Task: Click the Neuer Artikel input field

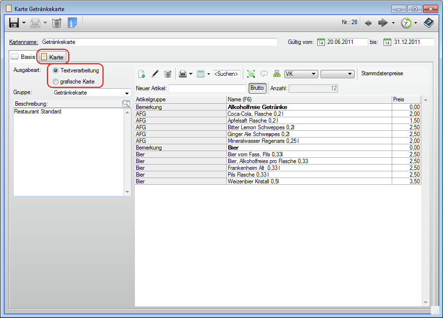Action: pos(207,88)
